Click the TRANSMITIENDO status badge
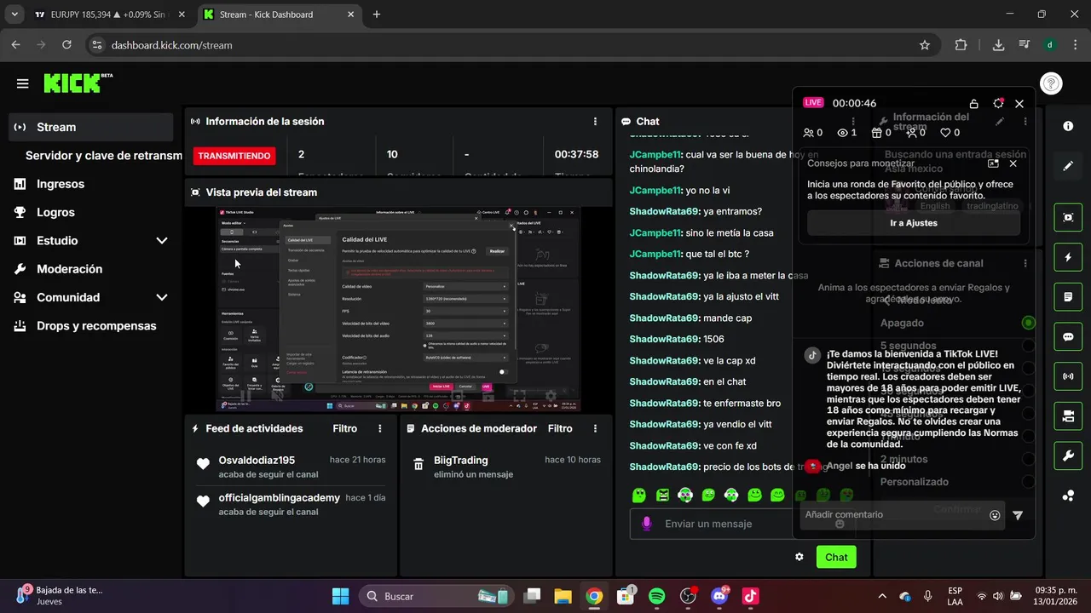Image resolution: width=1091 pixels, height=613 pixels. pyautogui.click(x=234, y=156)
